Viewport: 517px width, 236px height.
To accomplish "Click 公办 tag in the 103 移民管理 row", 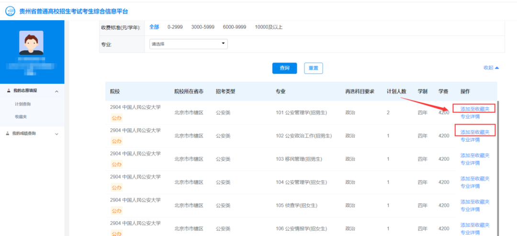I will tap(116, 165).
